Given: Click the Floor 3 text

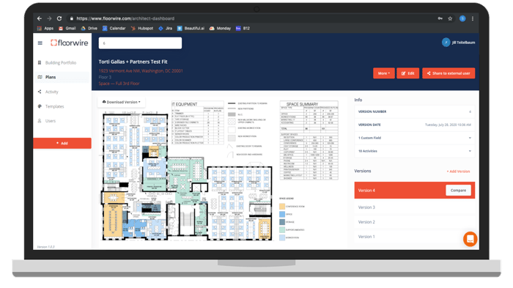Looking at the screenshot, I should [x=105, y=77].
